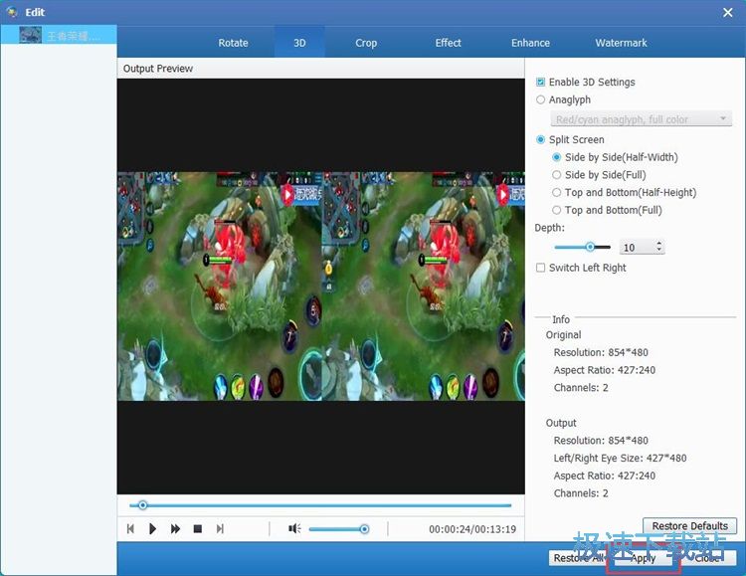Step to next frame icon
The image size is (746, 576).
220,529
